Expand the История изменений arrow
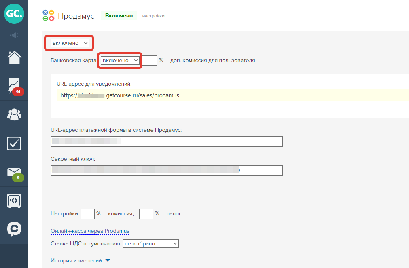Screen dimensions: 409x268 [108, 260]
